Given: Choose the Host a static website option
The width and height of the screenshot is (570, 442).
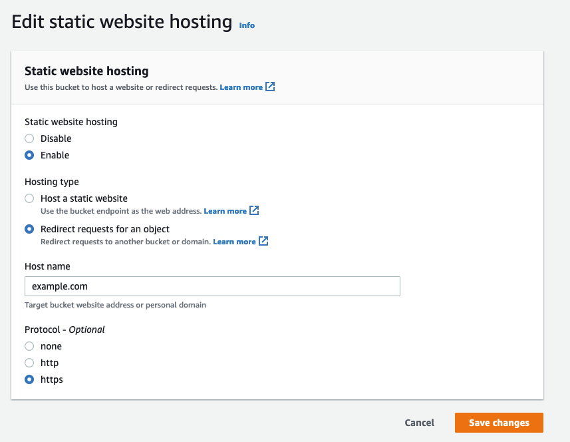Looking at the screenshot, I should click(28, 198).
